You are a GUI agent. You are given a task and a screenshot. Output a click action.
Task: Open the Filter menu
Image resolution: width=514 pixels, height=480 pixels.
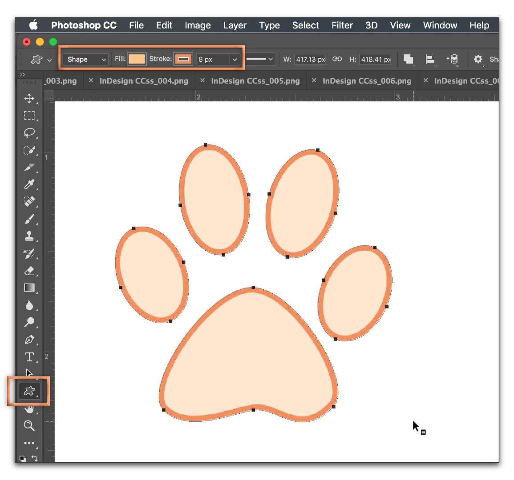[342, 25]
